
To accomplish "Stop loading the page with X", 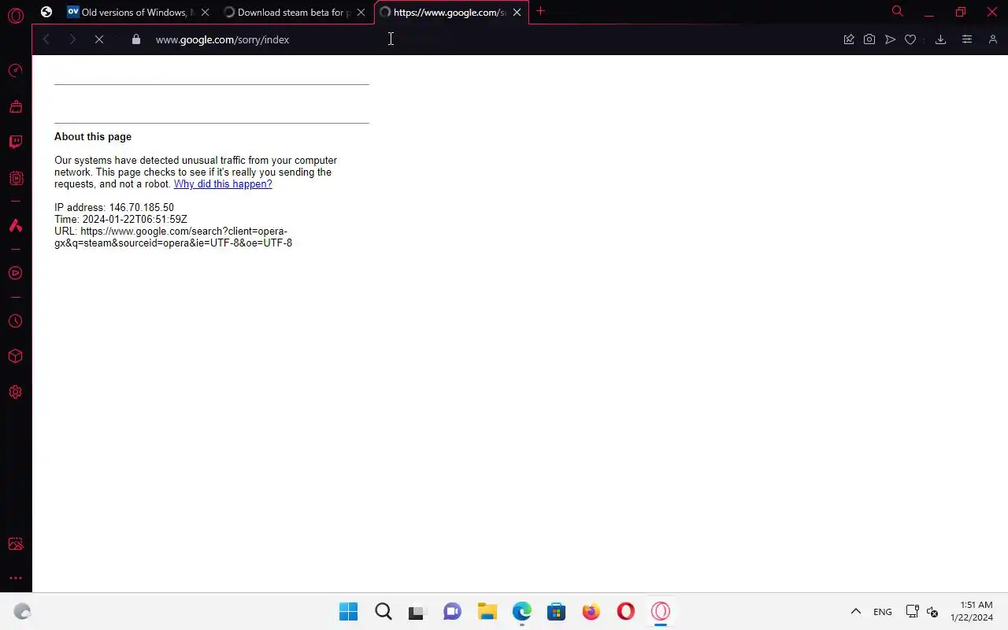I will (x=99, y=39).
